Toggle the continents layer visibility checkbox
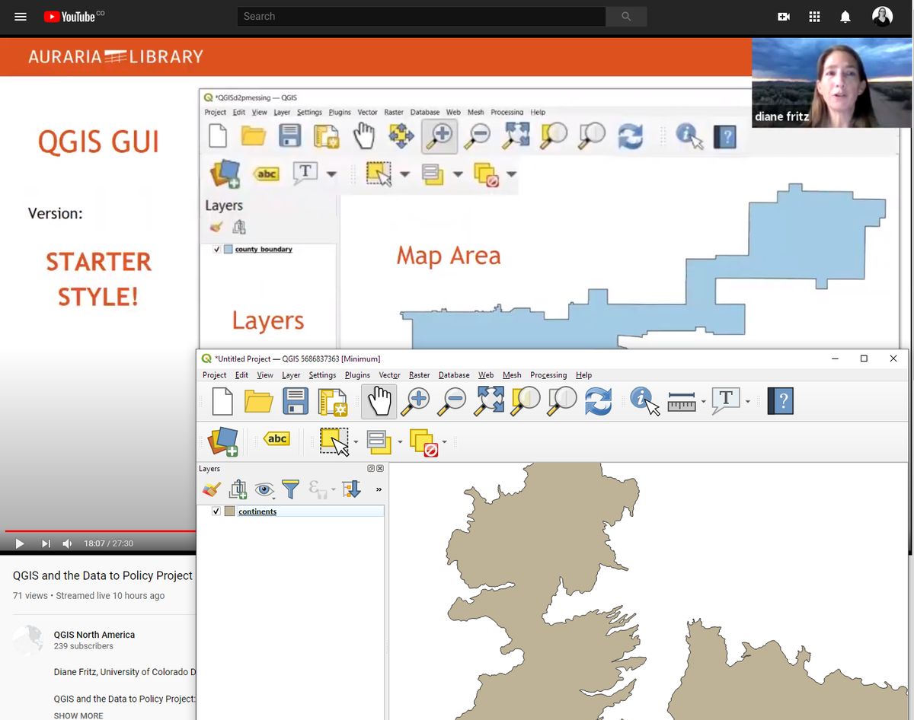The image size is (914, 720). [216, 511]
